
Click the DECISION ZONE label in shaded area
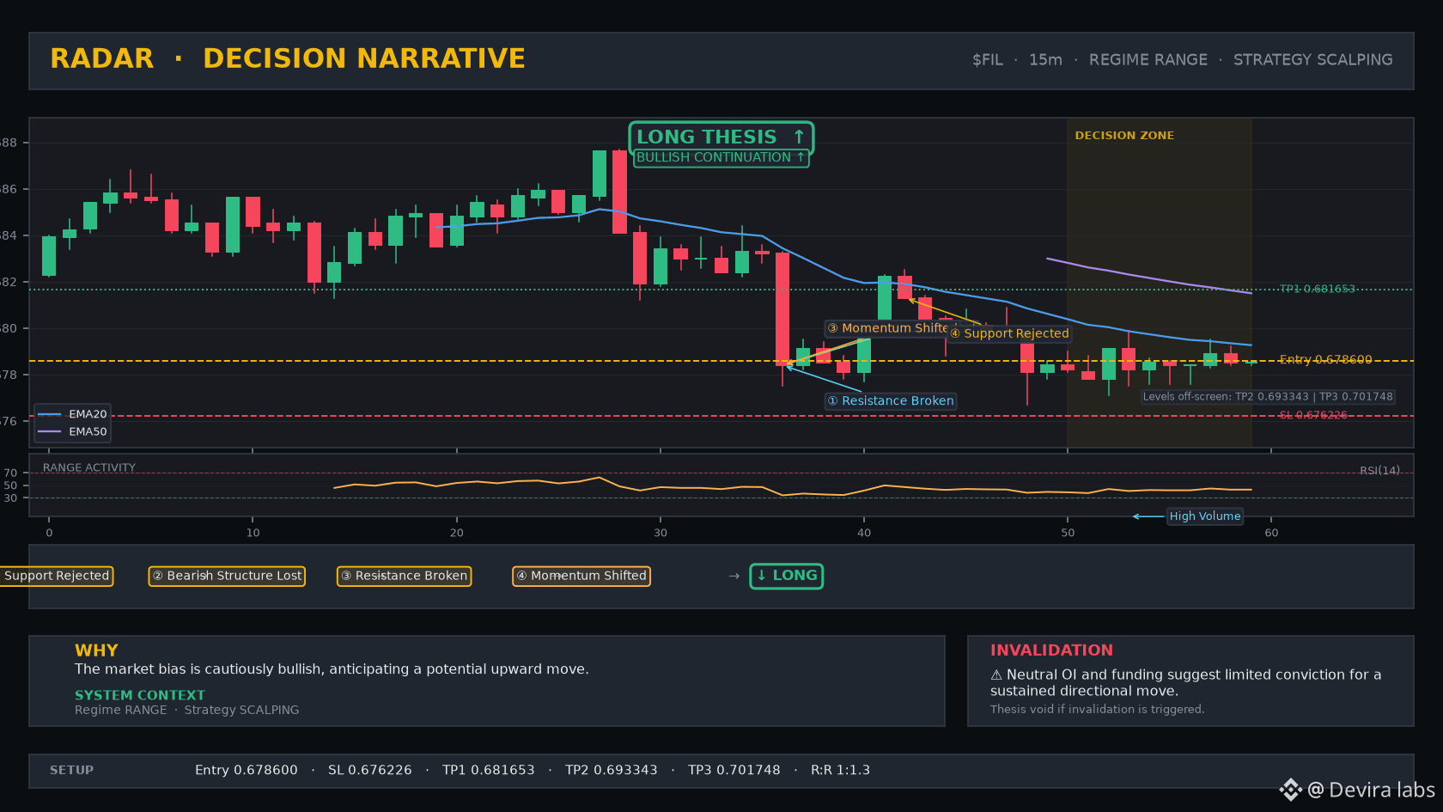[x=1124, y=136]
